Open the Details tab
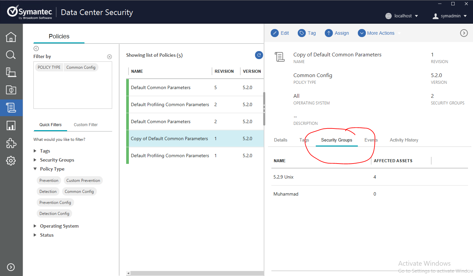 pos(281,140)
